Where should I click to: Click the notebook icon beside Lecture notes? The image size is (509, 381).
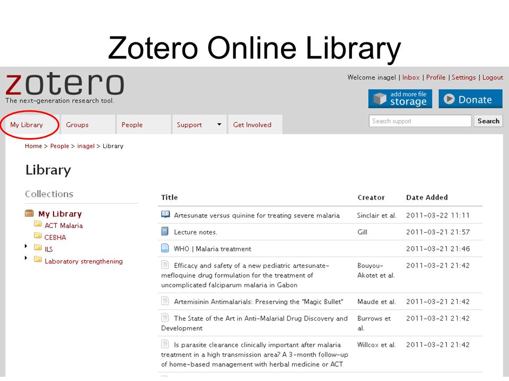pos(165,231)
